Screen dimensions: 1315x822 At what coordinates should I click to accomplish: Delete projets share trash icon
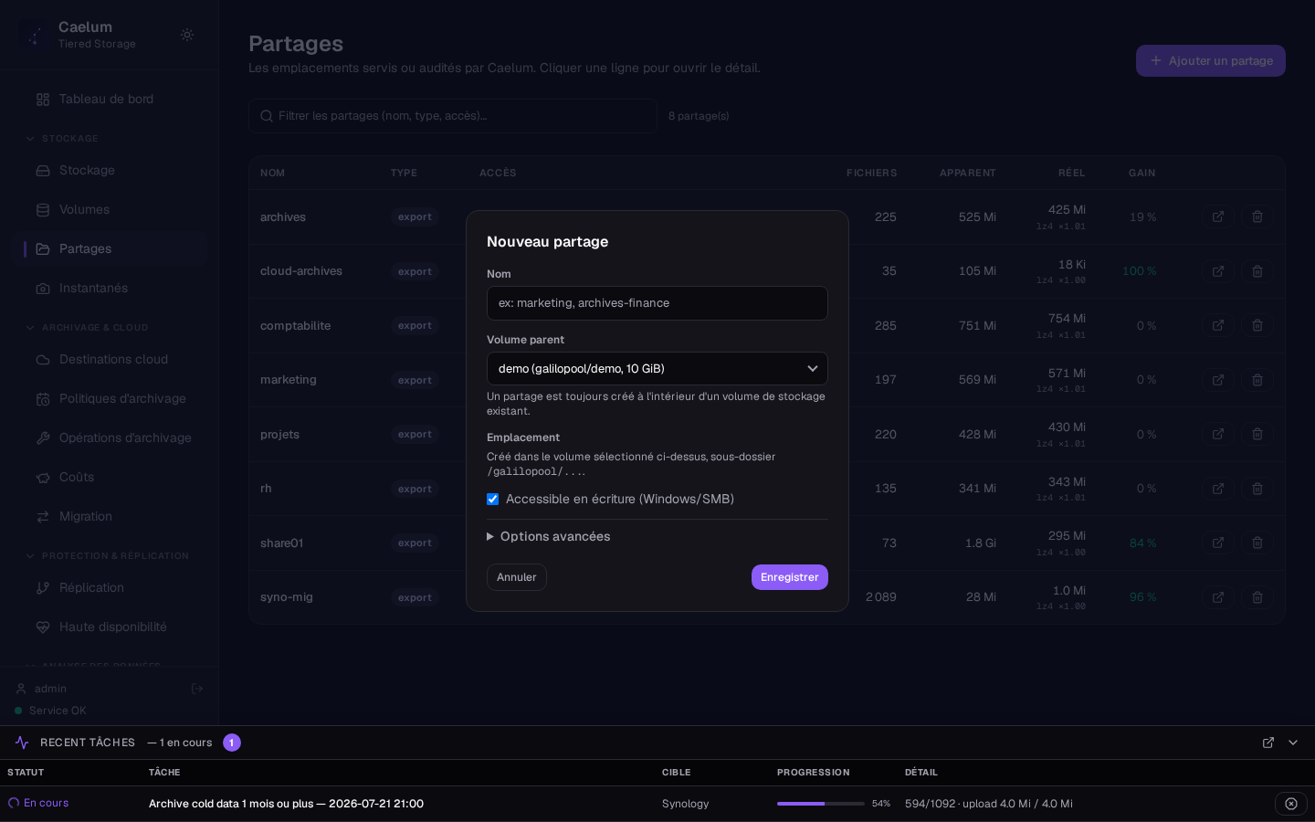[x=1257, y=434]
